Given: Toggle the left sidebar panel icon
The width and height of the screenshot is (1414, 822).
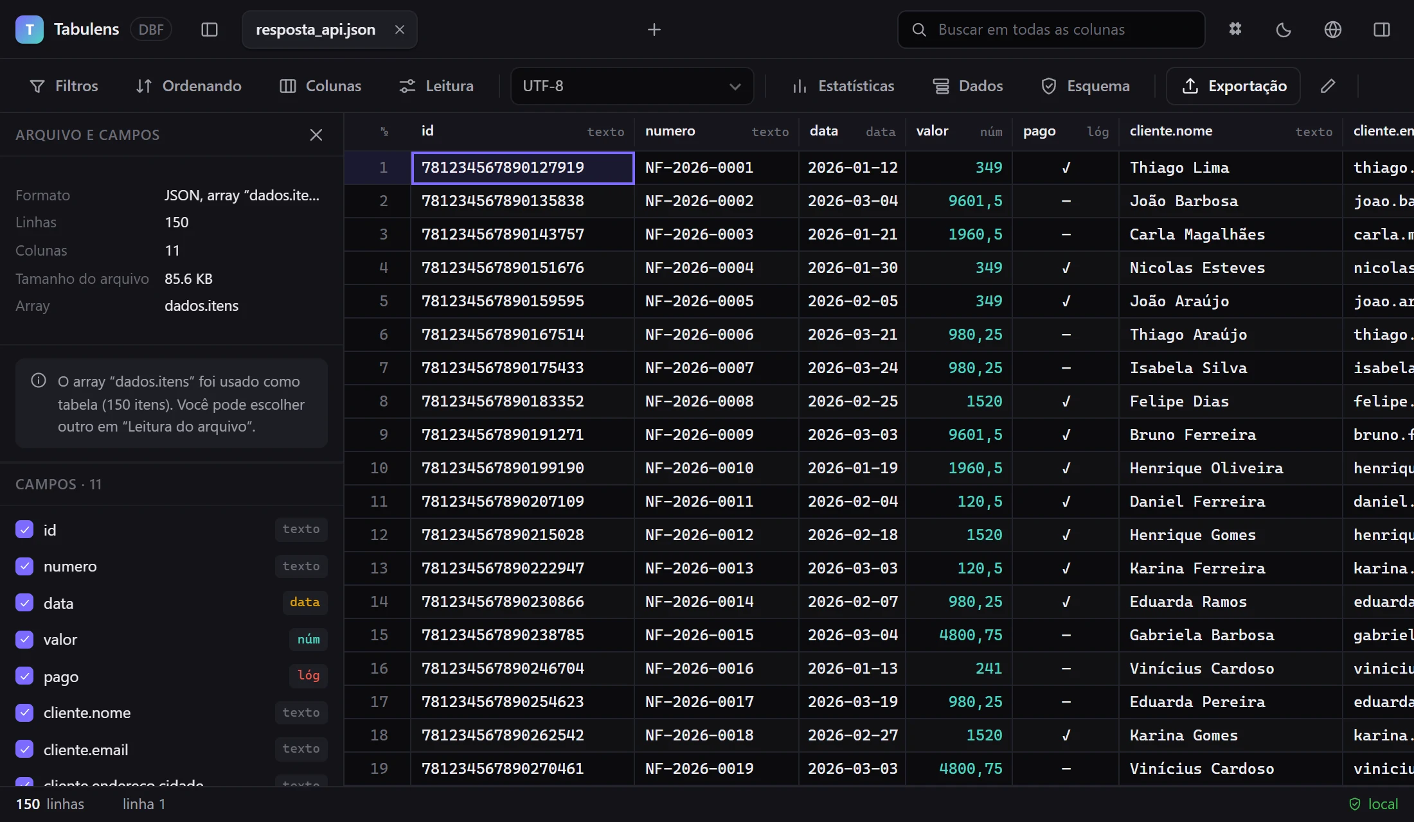Looking at the screenshot, I should tap(210, 30).
